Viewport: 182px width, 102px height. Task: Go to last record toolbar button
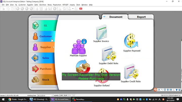(x=31, y=9)
